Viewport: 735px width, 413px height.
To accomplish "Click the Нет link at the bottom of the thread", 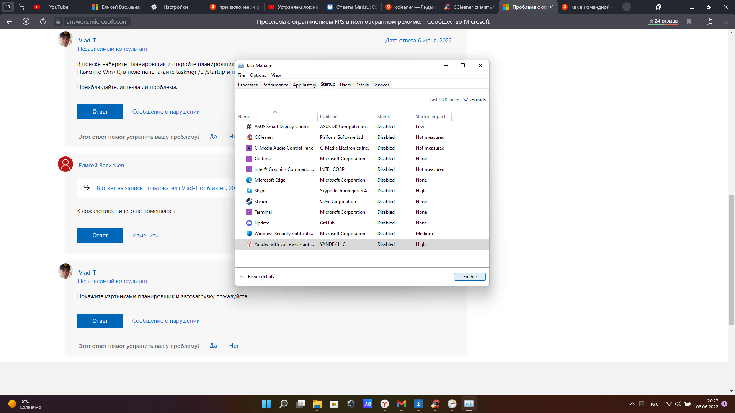I will tap(234, 346).
